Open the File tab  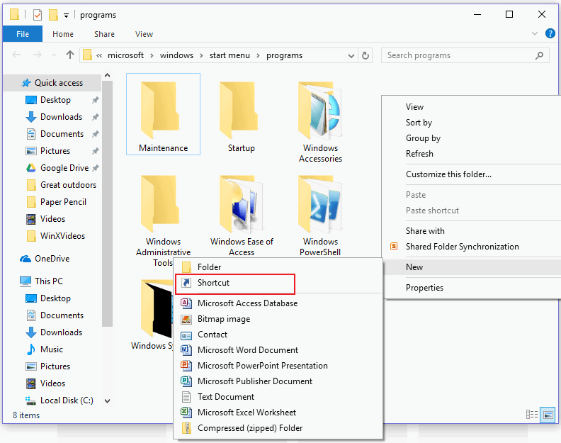(23, 34)
